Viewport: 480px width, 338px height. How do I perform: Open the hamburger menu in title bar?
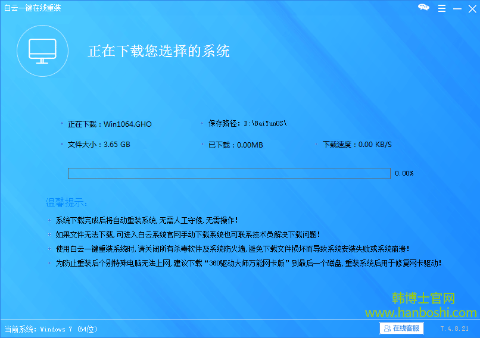(x=441, y=8)
